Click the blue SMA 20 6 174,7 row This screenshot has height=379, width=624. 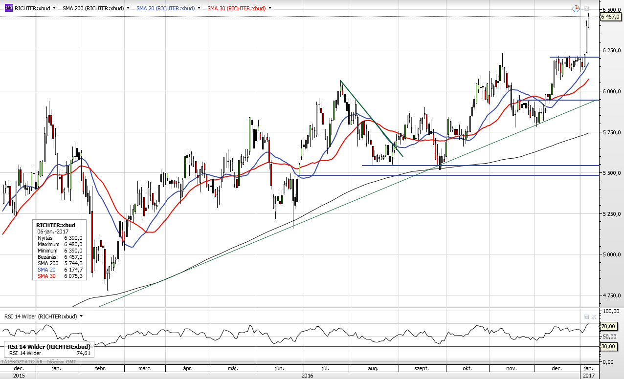point(60,269)
